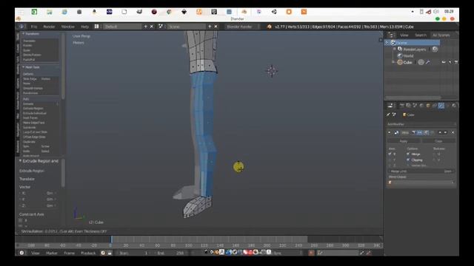Open the Outliner View menu
The image size is (474, 266).
tap(404, 35)
